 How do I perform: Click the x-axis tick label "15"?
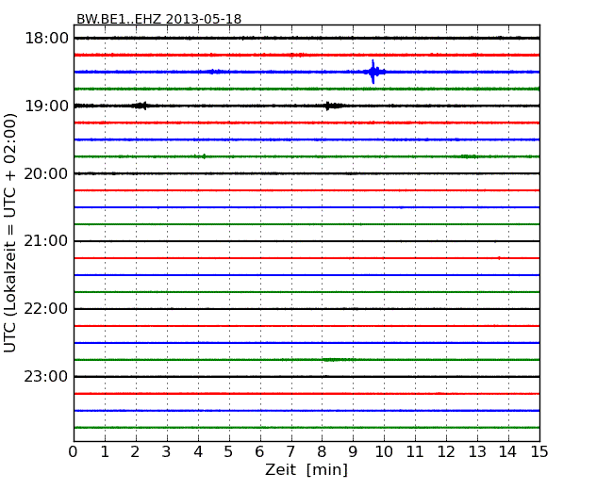[539, 452]
